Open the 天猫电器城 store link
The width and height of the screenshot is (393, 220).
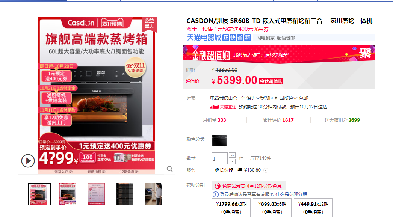(204, 38)
